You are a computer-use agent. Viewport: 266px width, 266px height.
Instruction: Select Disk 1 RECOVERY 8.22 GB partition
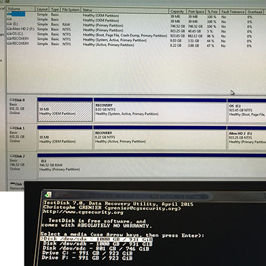coord(160,138)
